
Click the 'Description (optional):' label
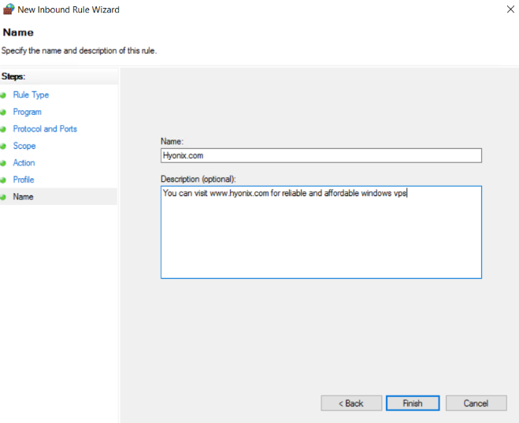[x=198, y=179]
